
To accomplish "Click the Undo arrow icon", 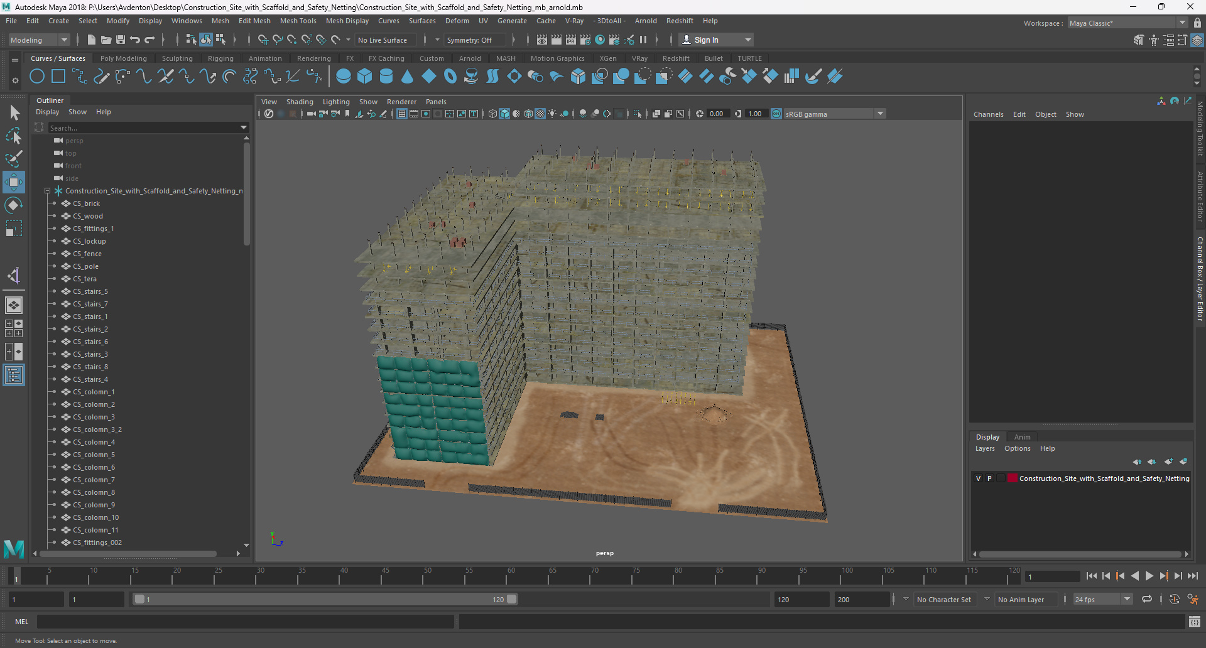I will click(x=135, y=40).
